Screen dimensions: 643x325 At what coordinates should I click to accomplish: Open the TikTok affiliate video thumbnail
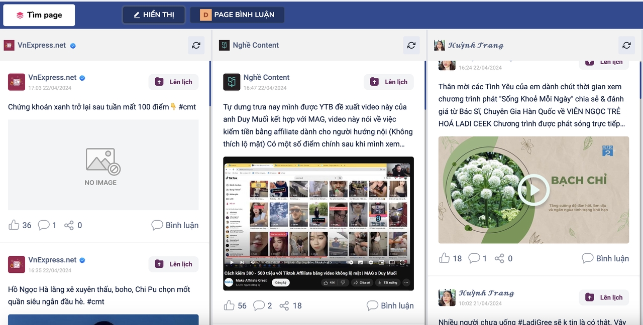point(318,223)
